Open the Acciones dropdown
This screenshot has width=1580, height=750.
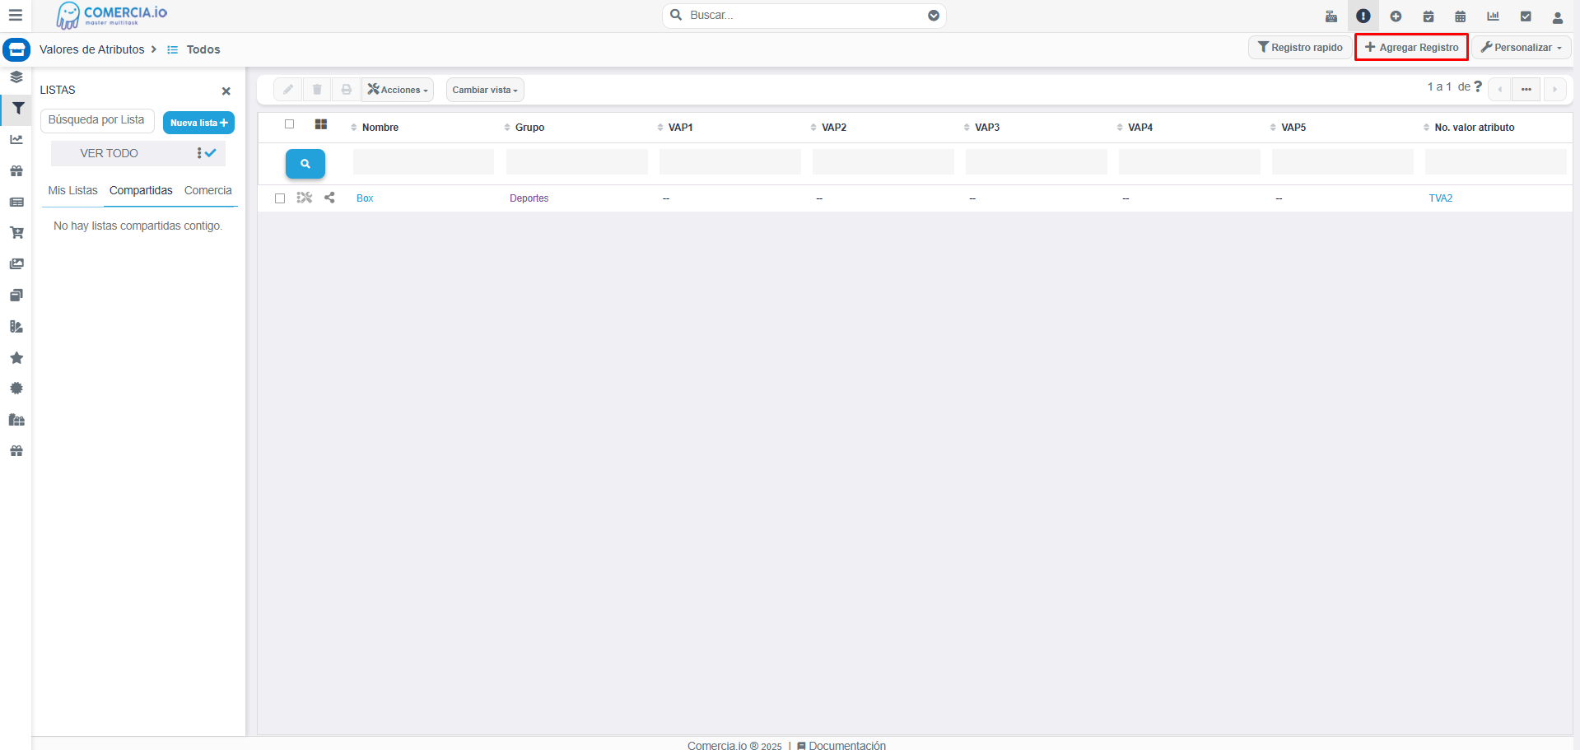[398, 90]
